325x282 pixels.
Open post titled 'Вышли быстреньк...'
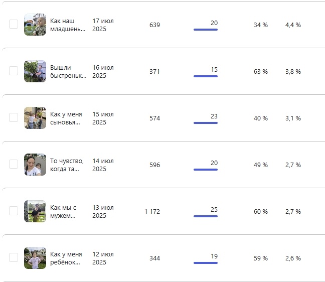click(x=68, y=72)
